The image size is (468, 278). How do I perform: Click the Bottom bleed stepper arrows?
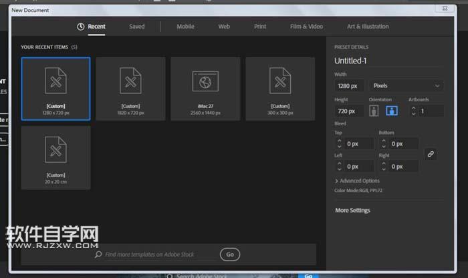[x=384, y=144]
